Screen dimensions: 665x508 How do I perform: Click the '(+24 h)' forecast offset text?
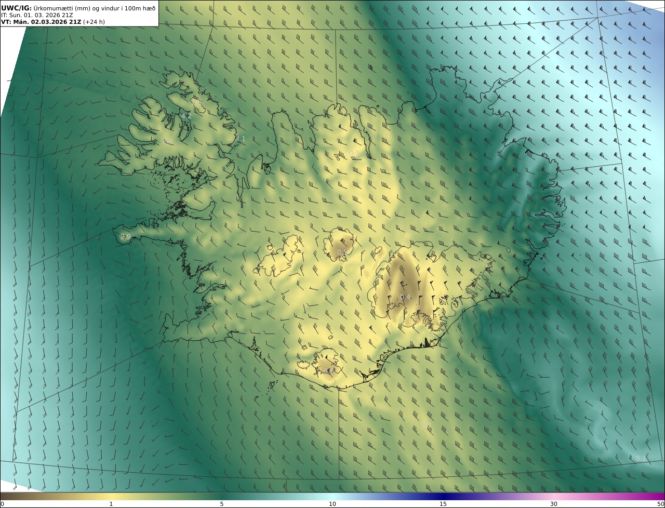94,22
